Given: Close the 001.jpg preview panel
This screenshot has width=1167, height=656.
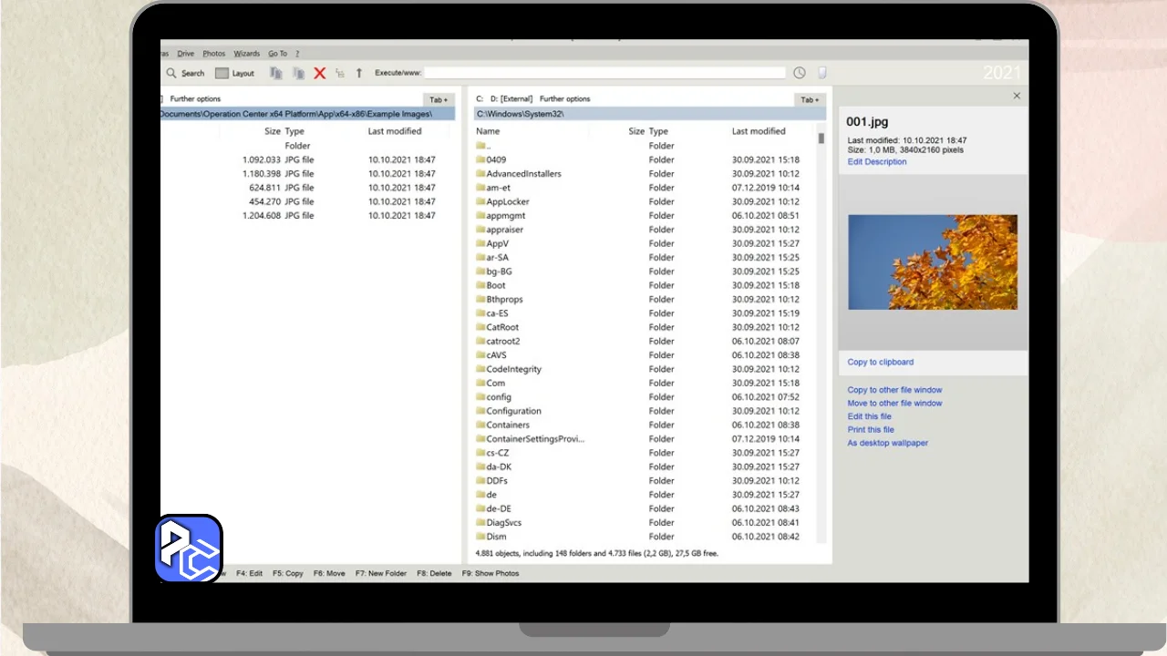Looking at the screenshot, I should pyautogui.click(x=1017, y=96).
